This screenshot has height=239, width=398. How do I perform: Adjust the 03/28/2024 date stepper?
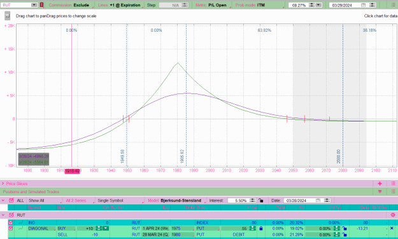[x=327, y=200]
